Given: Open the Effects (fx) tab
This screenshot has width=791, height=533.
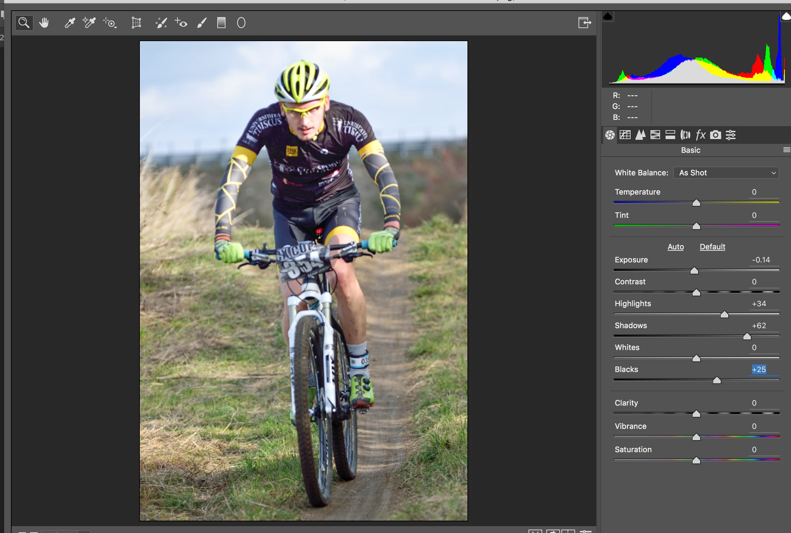Looking at the screenshot, I should coord(700,135).
